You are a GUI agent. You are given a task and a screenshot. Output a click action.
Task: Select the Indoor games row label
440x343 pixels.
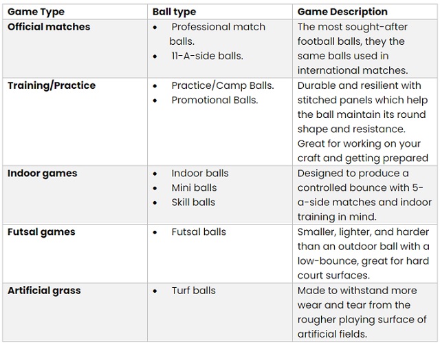pyautogui.click(x=43, y=173)
